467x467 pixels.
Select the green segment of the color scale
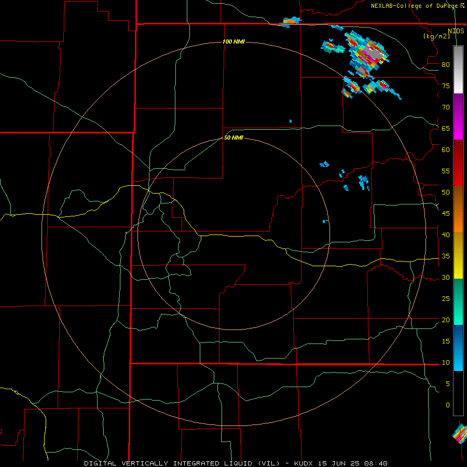pos(458,301)
